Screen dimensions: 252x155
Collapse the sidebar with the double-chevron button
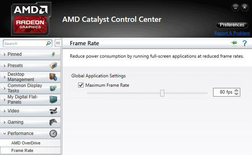tap(58, 43)
